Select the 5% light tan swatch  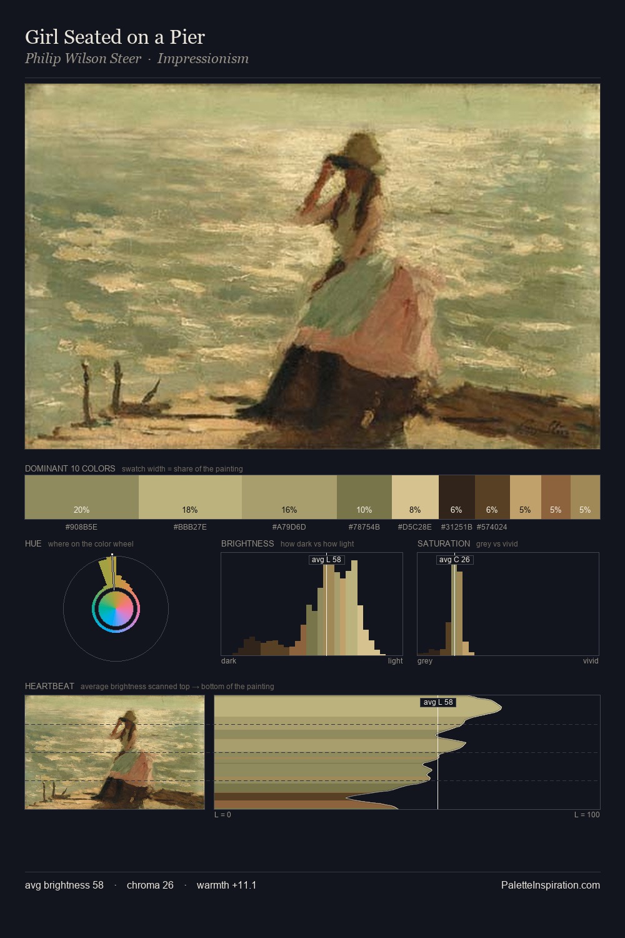(526, 497)
